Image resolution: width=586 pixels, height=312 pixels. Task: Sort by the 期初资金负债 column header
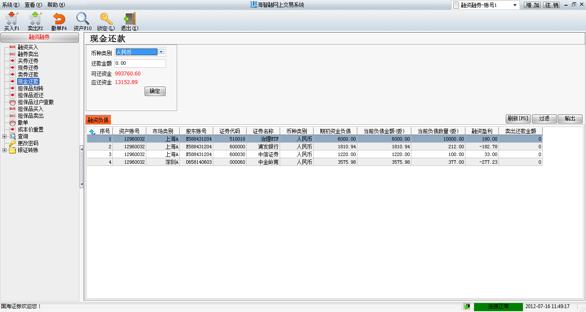(x=335, y=131)
